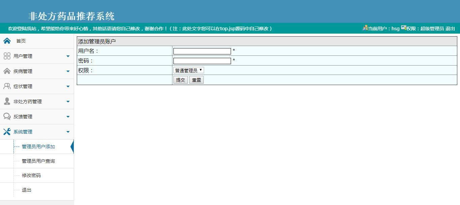Click the 提交 button

[x=180, y=80]
